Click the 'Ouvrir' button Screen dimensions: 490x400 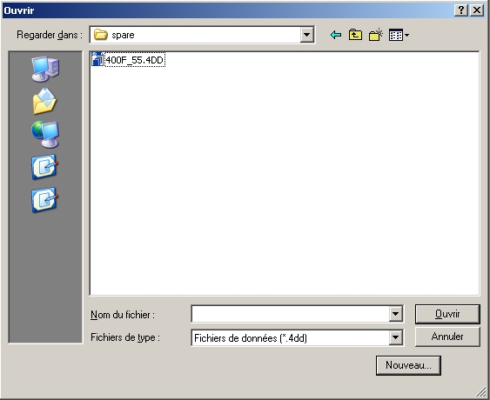tap(447, 314)
